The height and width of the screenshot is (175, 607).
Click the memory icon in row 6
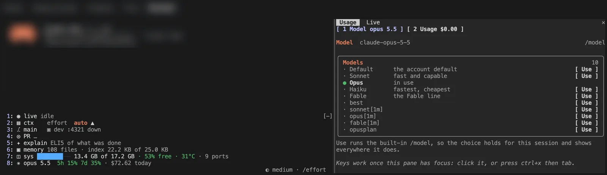[19, 150]
